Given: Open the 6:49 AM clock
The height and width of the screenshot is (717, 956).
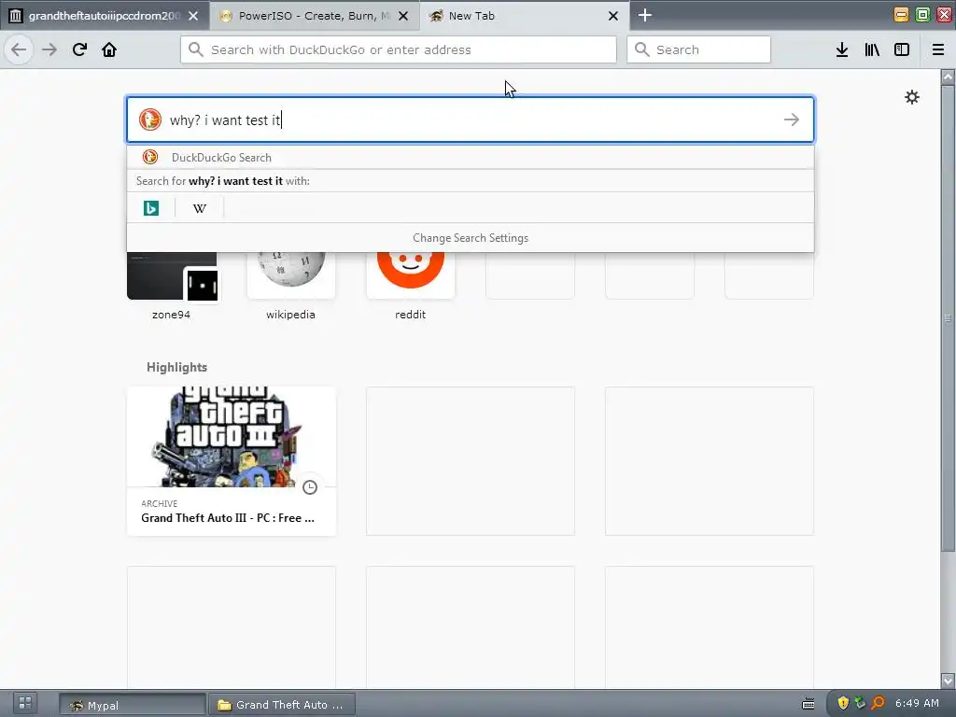Looking at the screenshot, I should tap(917, 703).
